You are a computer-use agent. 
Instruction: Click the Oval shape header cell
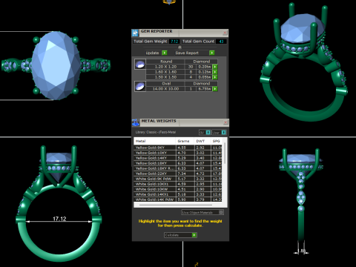(x=166, y=84)
